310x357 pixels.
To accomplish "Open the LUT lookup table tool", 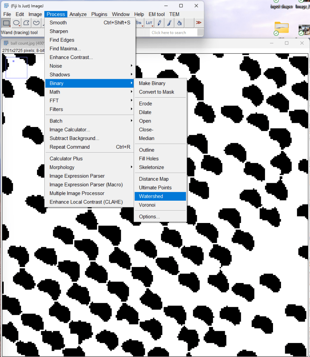I will (149, 23).
